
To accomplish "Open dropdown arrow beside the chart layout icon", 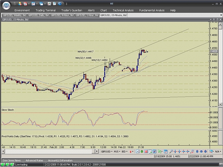I will pyautogui.click(x=37, y=4).
